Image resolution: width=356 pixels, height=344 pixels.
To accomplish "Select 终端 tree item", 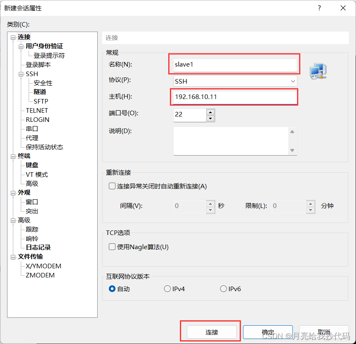I will pyautogui.click(x=24, y=156).
